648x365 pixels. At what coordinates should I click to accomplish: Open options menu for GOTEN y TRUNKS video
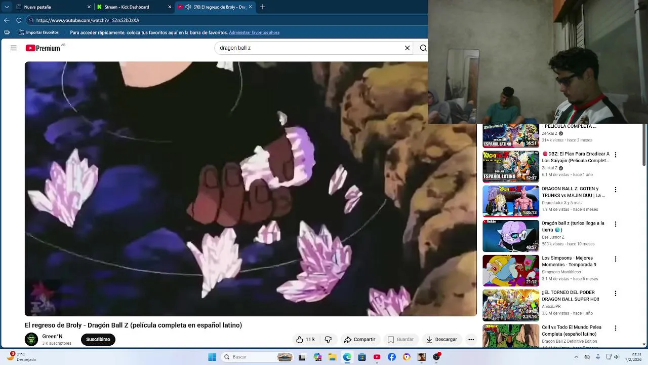(x=616, y=190)
